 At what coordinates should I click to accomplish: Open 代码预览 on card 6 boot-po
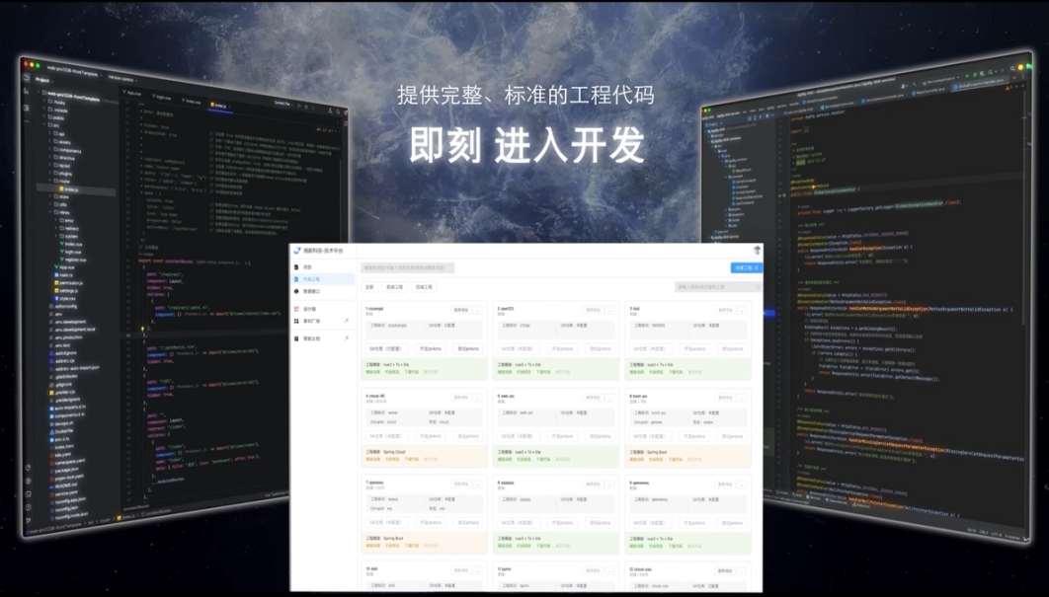(x=656, y=459)
